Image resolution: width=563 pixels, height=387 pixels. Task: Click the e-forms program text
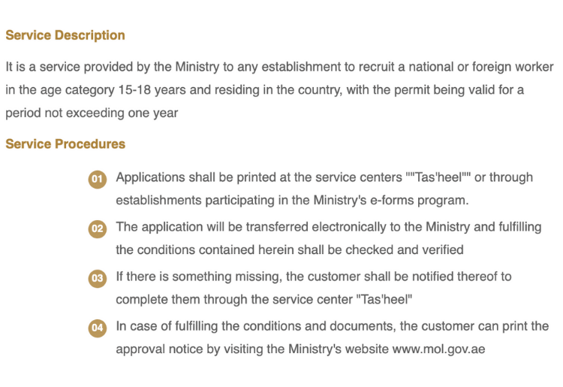click(420, 200)
